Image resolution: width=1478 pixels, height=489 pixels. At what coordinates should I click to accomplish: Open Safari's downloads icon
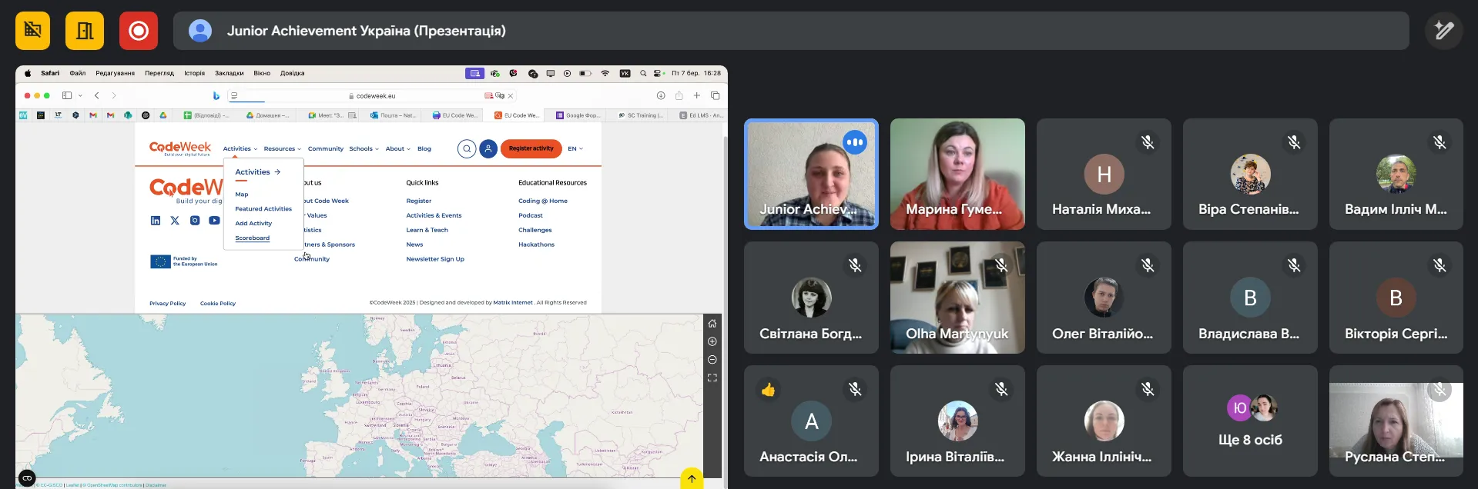click(x=661, y=95)
